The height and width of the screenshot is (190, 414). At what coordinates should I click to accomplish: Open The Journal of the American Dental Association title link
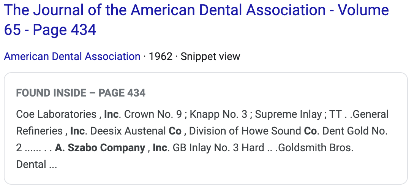pyautogui.click(x=163, y=10)
